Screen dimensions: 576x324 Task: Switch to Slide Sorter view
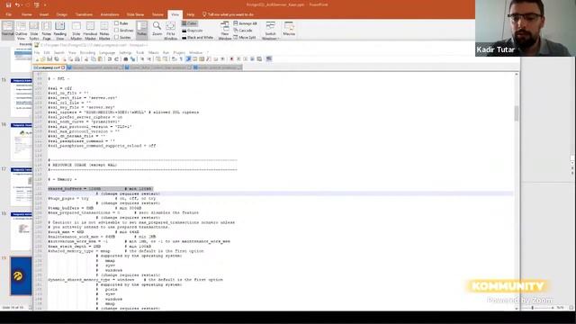34,31
